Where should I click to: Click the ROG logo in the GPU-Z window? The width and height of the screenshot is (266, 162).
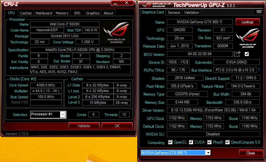pyautogui.click(x=248, y=38)
